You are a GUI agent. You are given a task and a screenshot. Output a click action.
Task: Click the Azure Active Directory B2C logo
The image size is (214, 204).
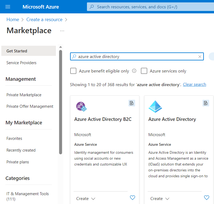point(81,107)
